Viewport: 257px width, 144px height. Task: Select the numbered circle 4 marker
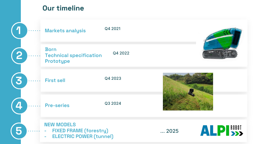19,106
